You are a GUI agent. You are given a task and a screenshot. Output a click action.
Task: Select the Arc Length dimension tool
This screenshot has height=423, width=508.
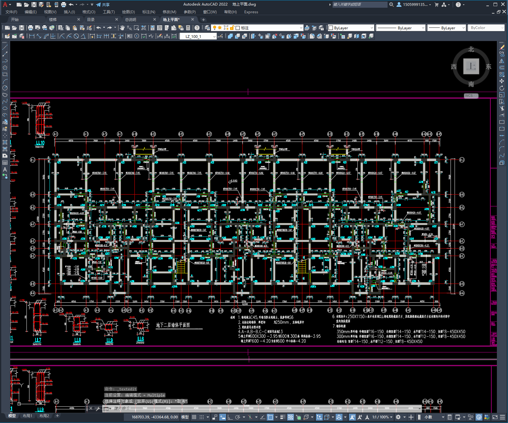46,36
